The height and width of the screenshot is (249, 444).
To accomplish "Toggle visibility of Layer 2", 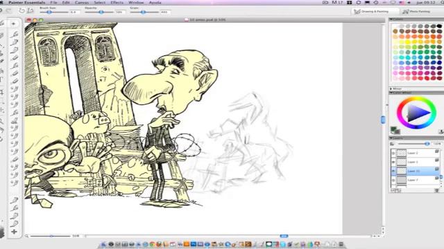I will tap(393, 153).
